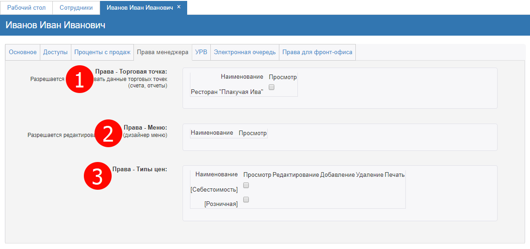
Task: Tick the Просмотр checkbox for [Себестоимость]
Action: point(246,185)
